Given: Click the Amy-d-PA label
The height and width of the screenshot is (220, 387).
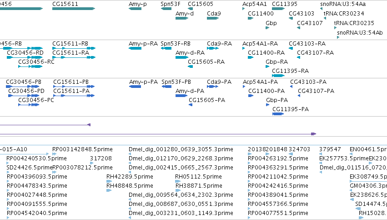Looking at the screenshot, I should pyautogui.click(x=190, y=91).
